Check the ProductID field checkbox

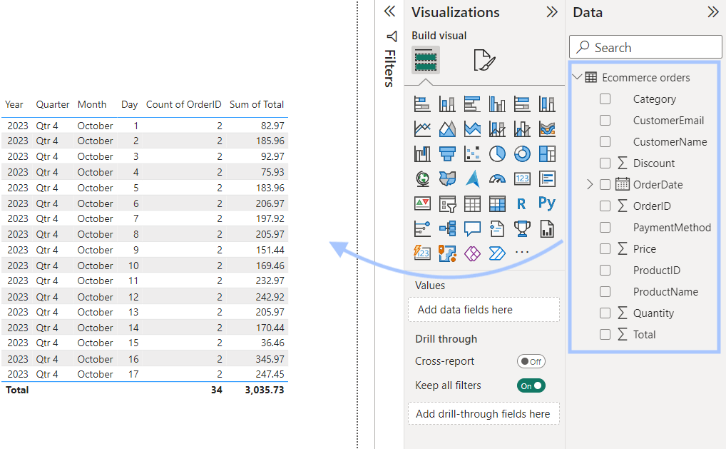coord(605,270)
